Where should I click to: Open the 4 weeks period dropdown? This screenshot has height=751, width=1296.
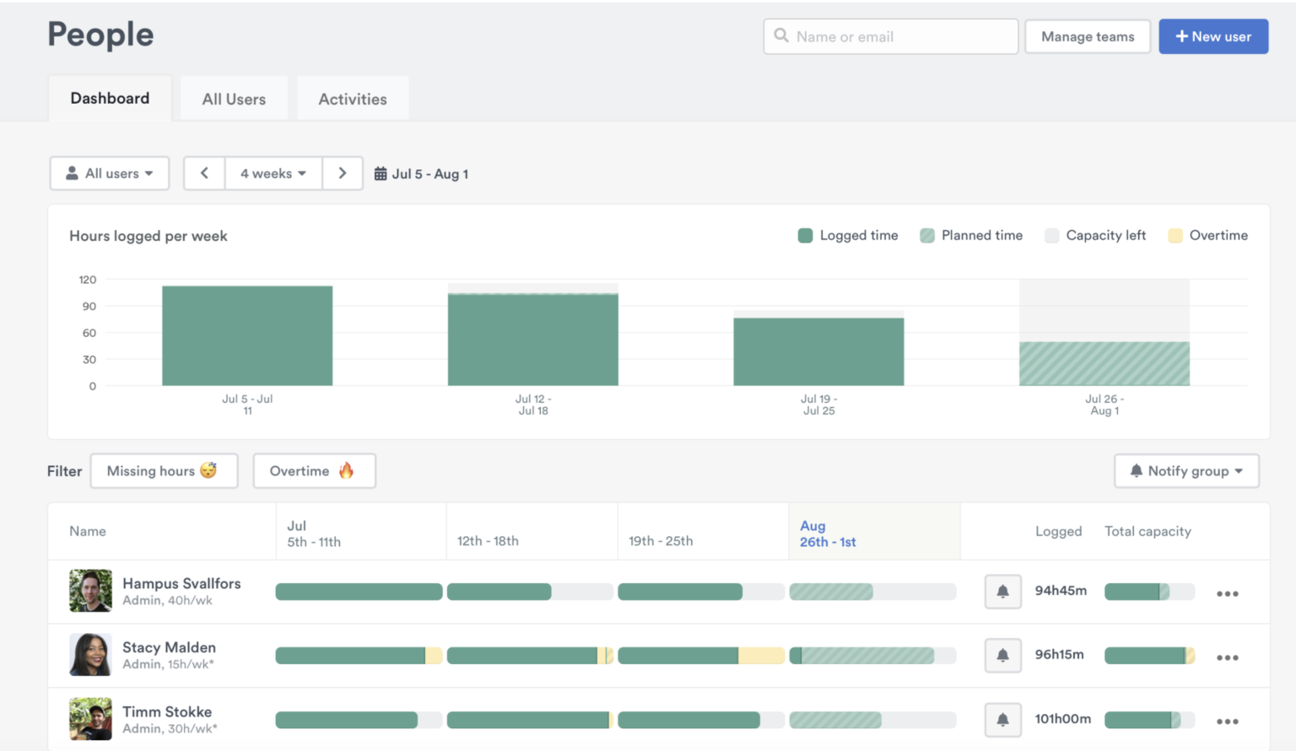tap(273, 174)
